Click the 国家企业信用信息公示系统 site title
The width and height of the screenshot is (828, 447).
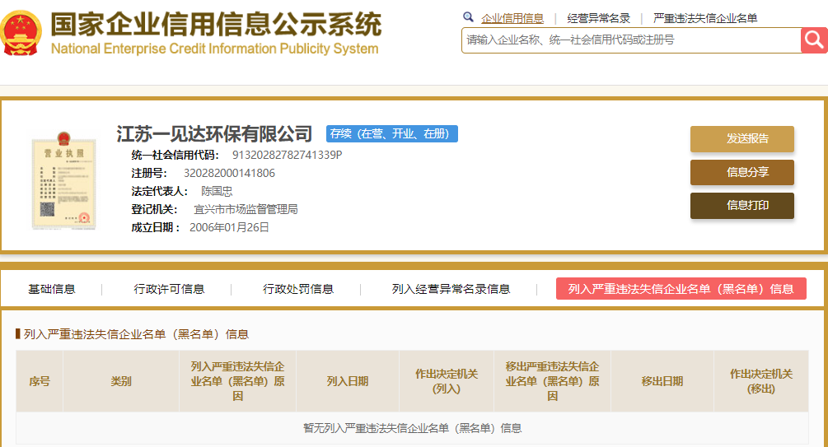coord(216,24)
